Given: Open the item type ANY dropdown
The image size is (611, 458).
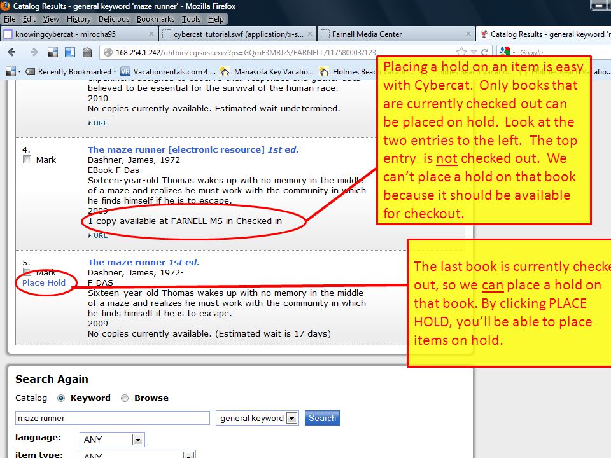Looking at the screenshot, I should pyautogui.click(x=137, y=454).
